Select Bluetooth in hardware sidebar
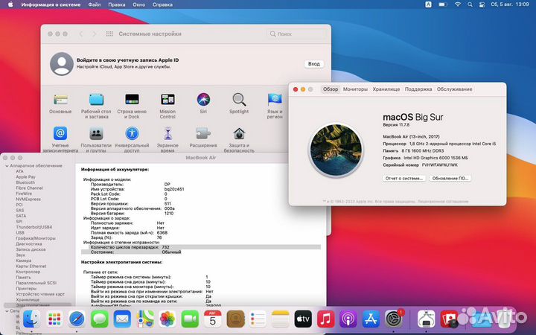 pos(25,182)
